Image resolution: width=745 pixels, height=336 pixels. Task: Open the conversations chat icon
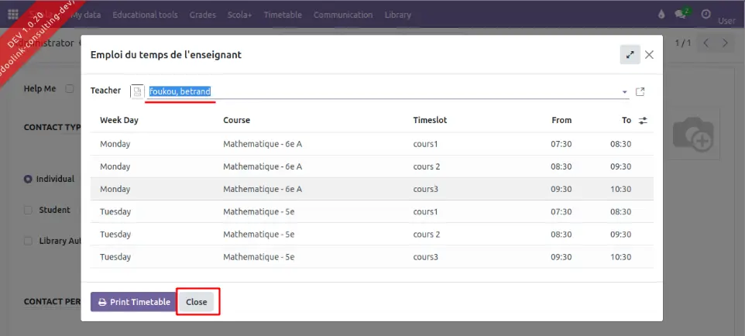pyautogui.click(x=681, y=15)
